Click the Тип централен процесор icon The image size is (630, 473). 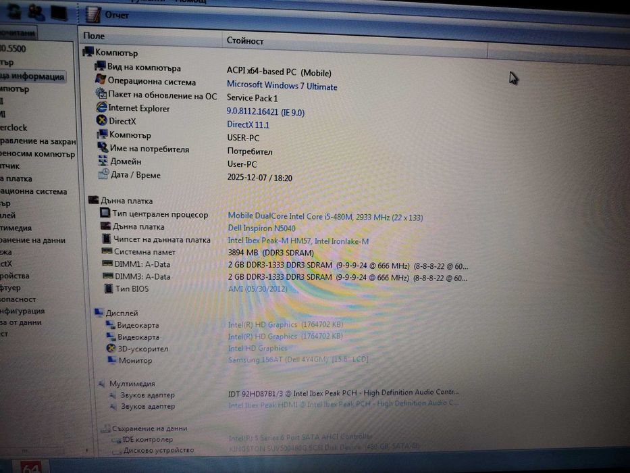[x=105, y=213]
